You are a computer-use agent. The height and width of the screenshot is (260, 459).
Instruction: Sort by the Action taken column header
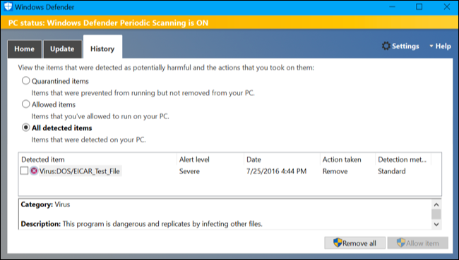(x=347, y=159)
